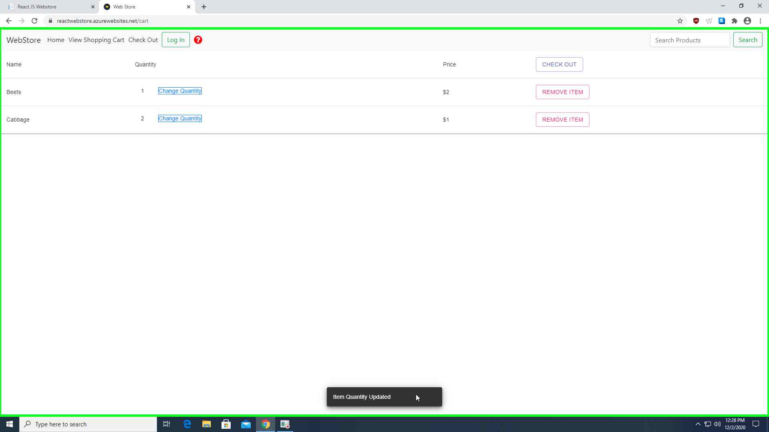769x432 pixels.
Task: Reload the page with the refresh icon
Action: (x=34, y=21)
